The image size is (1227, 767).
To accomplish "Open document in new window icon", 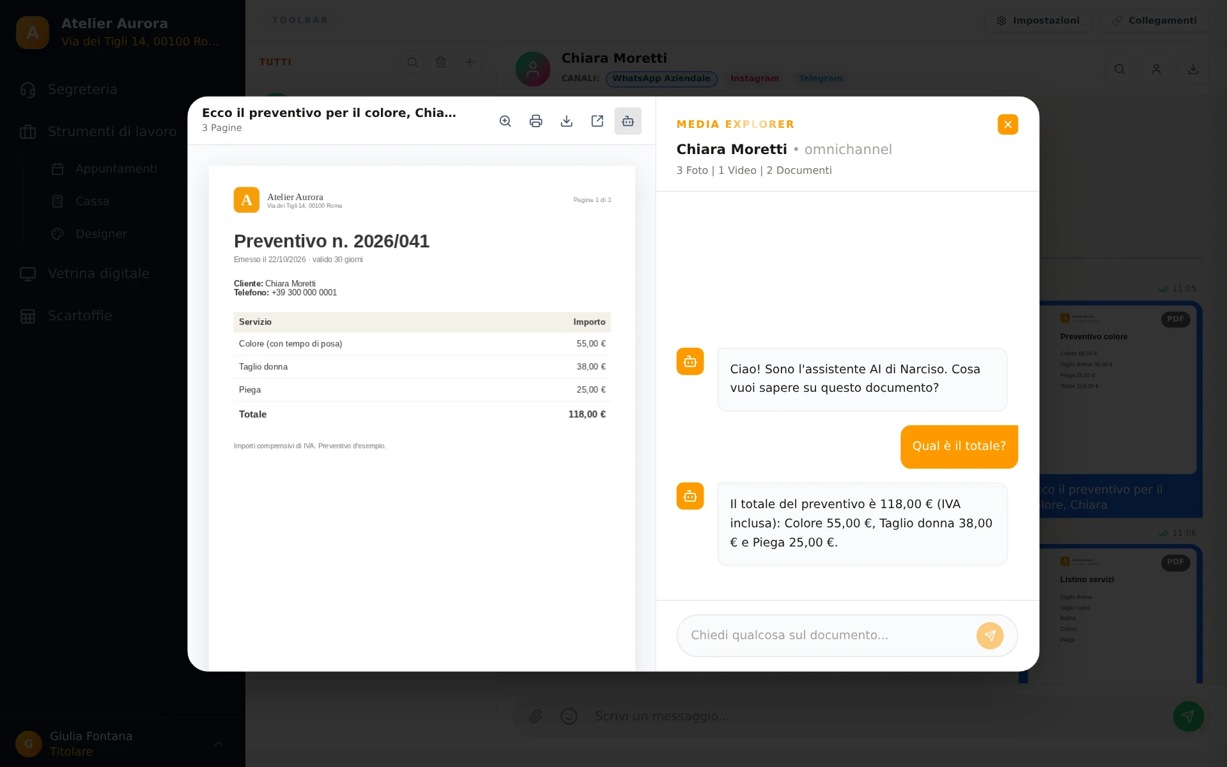I will pyautogui.click(x=597, y=121).
